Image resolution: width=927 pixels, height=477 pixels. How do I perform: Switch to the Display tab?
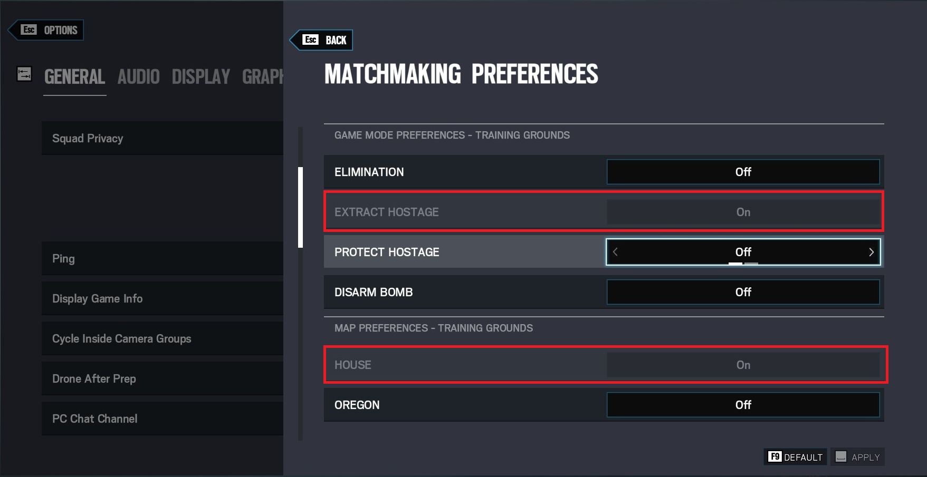[x=200, y=77]
